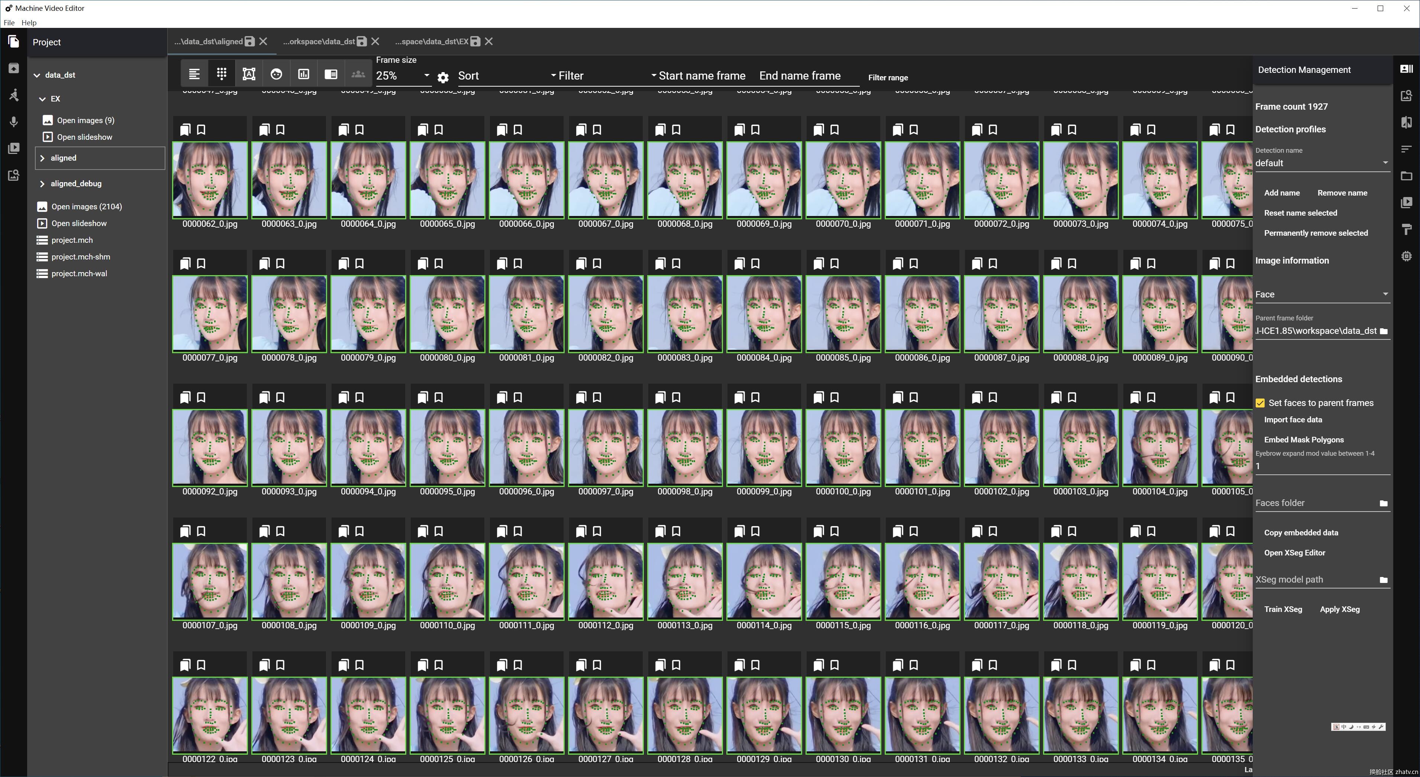Open the compare/flip panel icon in right sidebar
The height and width of the screenshot is (777, 1420).
click(x=1406, y=122)
